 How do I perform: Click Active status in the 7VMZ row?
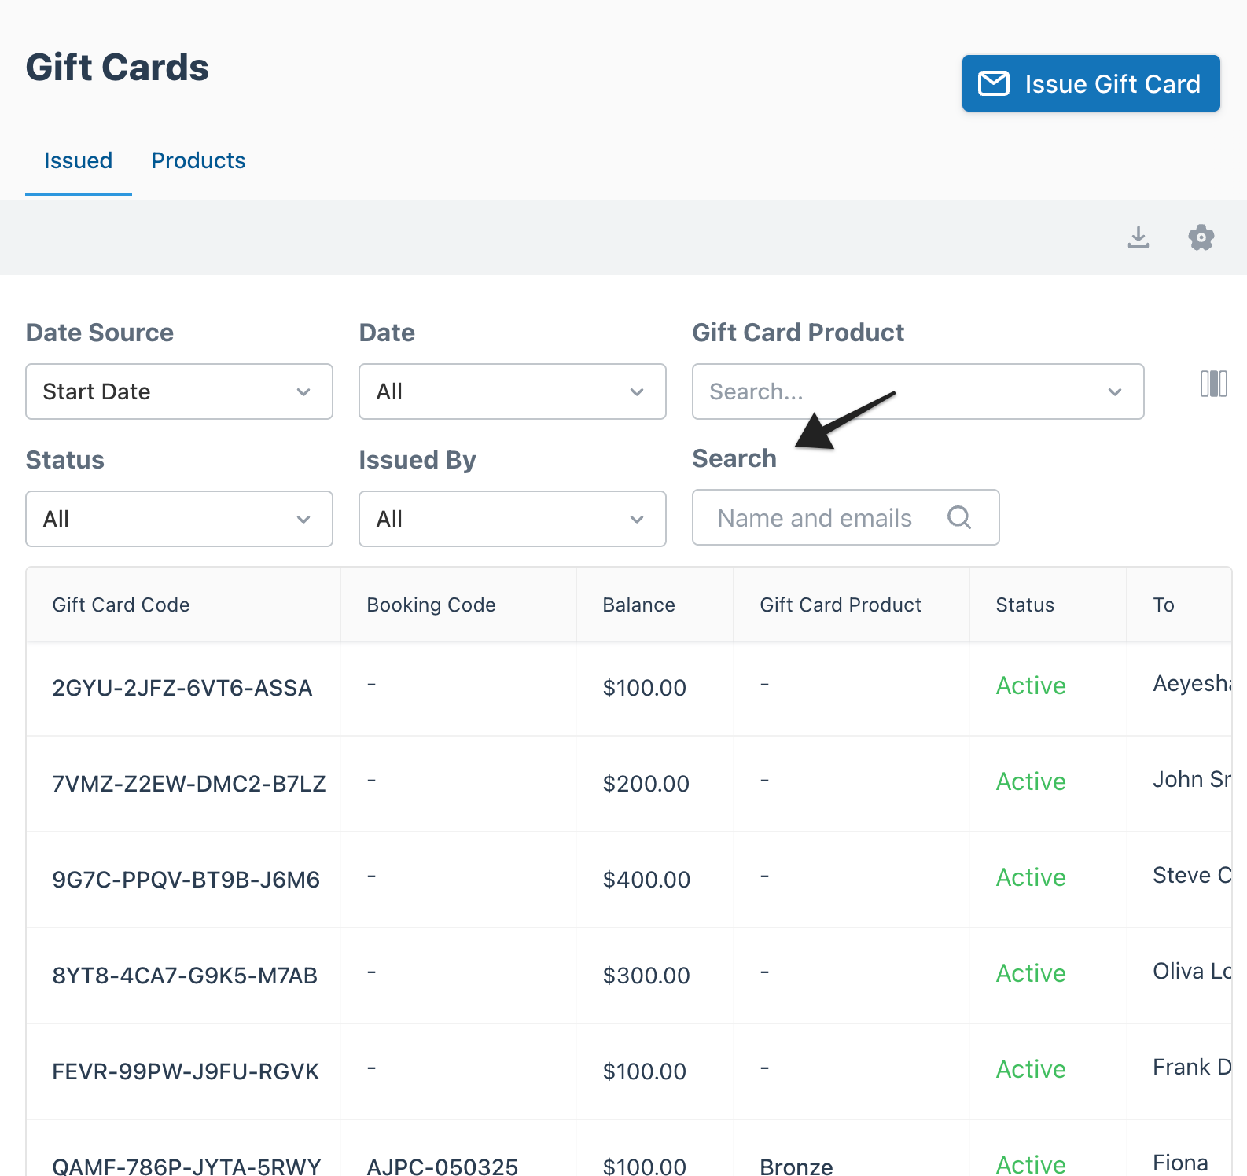(x=1031, y=781)
